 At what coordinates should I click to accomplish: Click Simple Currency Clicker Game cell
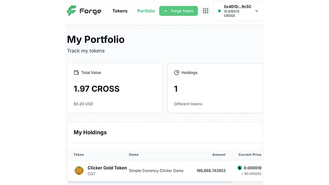click(x=156, y=170)
